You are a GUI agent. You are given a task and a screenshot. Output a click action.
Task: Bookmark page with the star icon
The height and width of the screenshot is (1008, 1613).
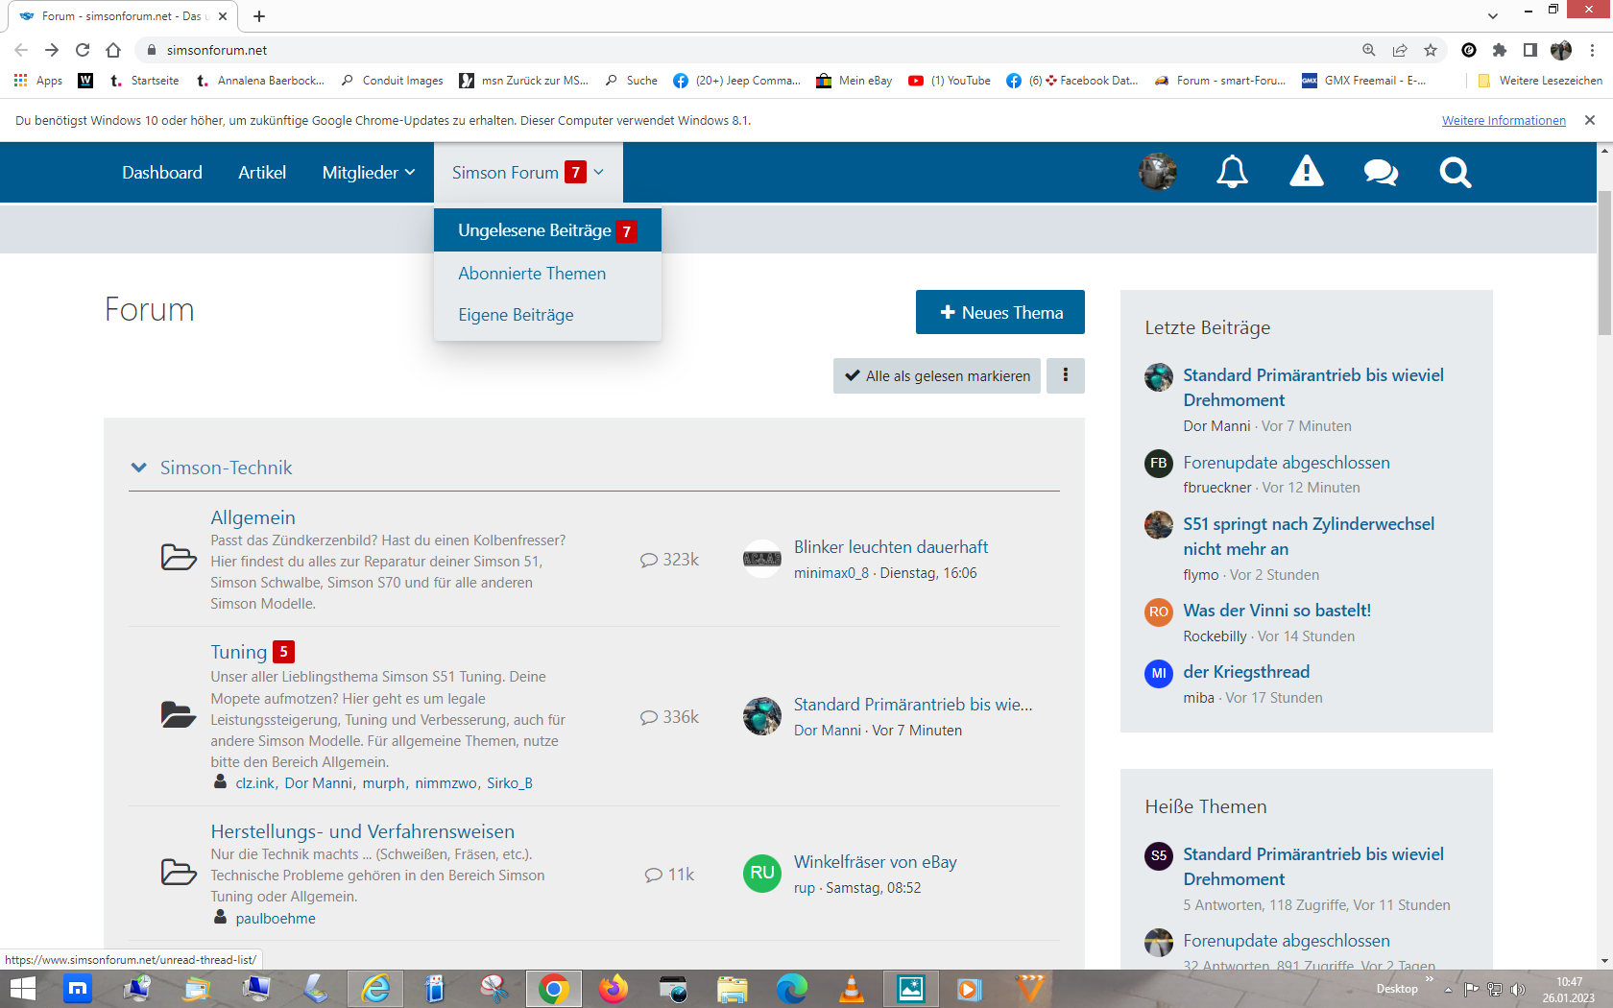pyautogui.click(x=1431, y=50)
